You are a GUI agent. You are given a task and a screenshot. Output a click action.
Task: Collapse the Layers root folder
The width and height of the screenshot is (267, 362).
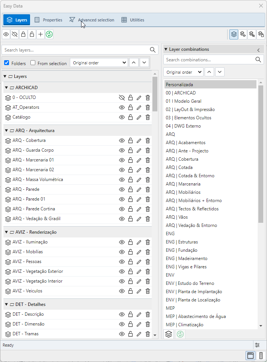(x=5, y=76)
